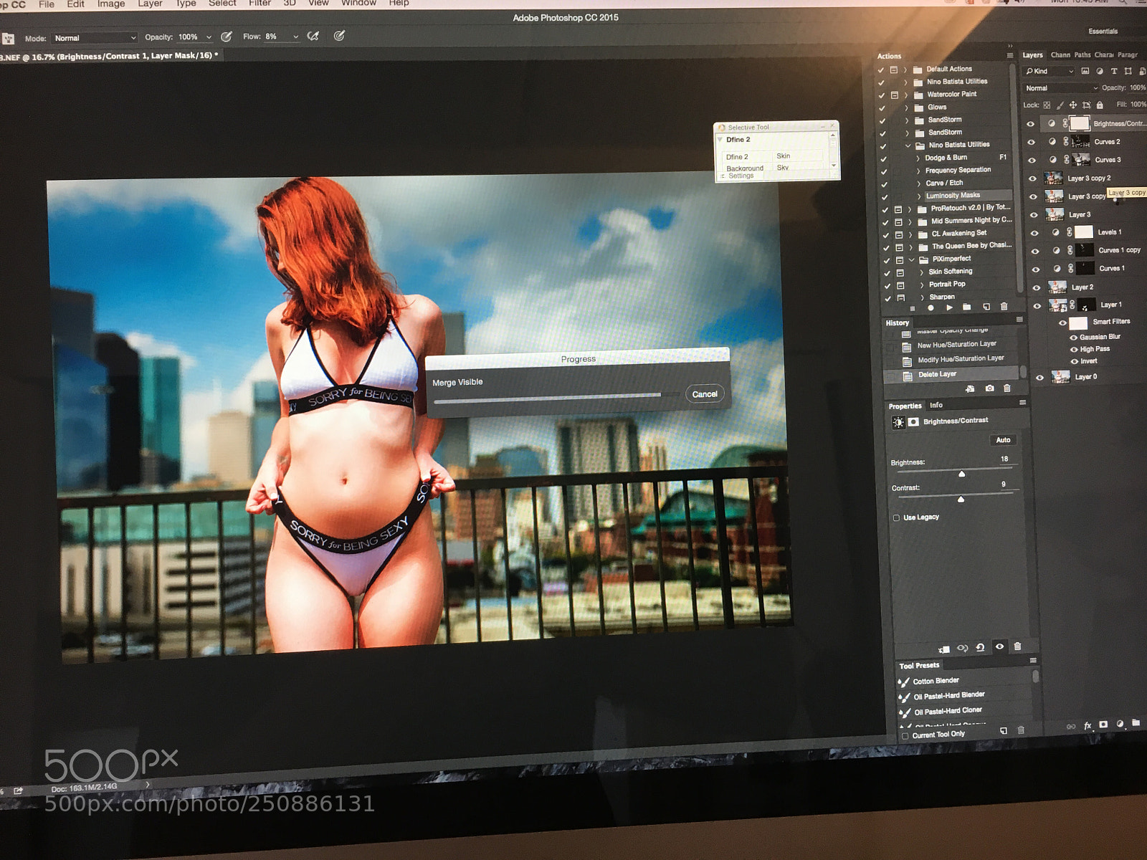Open the Window menu

pyautogui.click(x=358, y=3)
